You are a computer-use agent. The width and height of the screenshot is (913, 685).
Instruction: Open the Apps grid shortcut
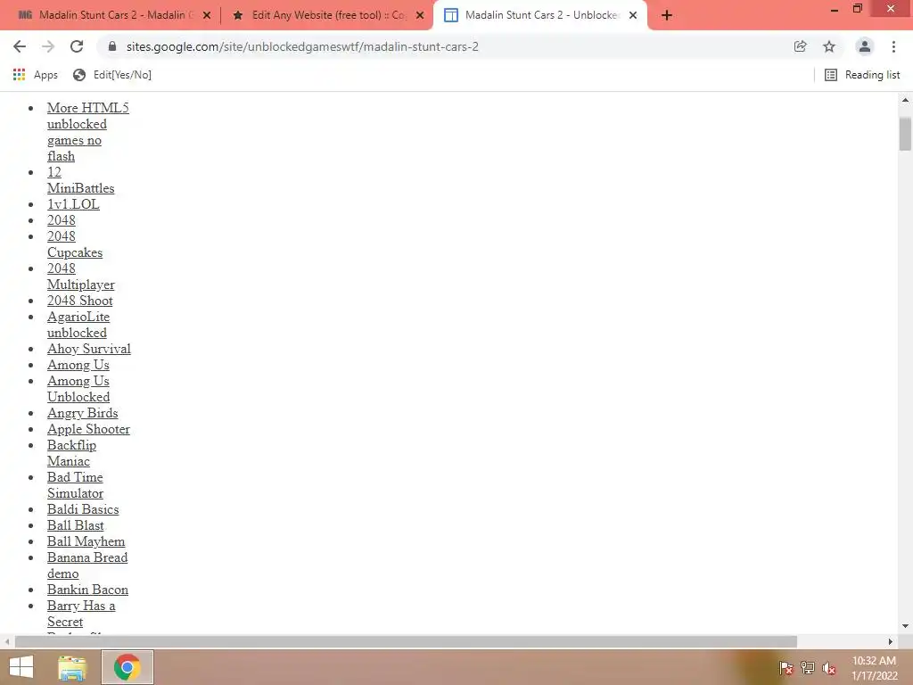pyautogui.click(x=35, y=75)
